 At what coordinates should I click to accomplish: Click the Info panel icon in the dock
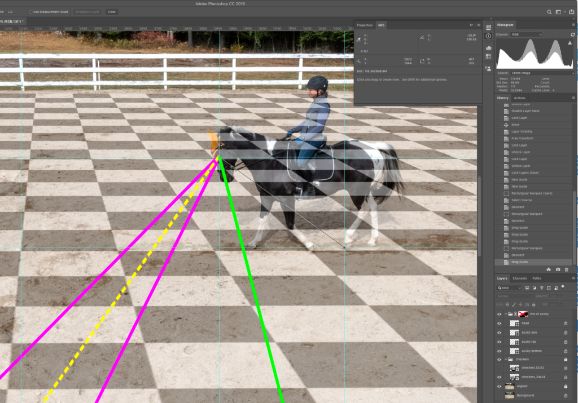click(488, 36)
